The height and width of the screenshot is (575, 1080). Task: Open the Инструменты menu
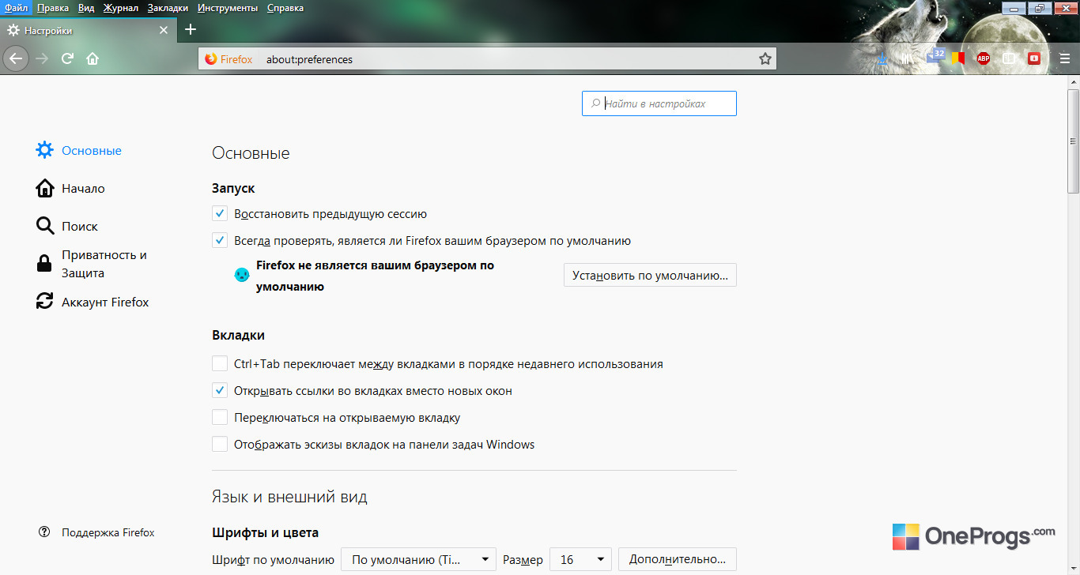(227, 7)
